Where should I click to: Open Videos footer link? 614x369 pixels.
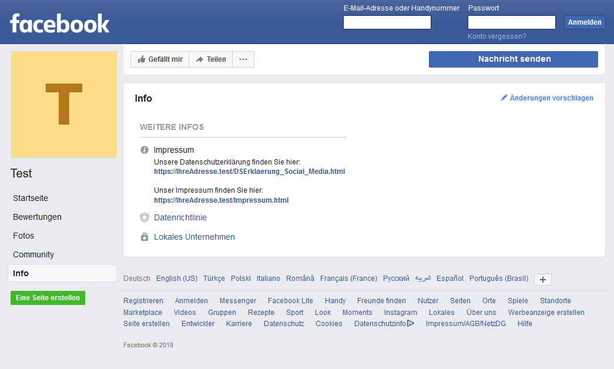[x=185, y=313]
